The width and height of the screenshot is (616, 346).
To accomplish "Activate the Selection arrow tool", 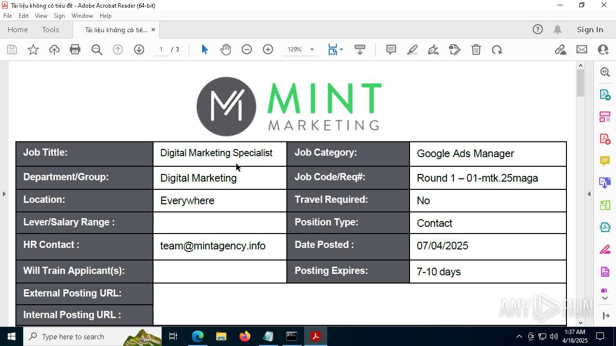I will coord(205,49).
